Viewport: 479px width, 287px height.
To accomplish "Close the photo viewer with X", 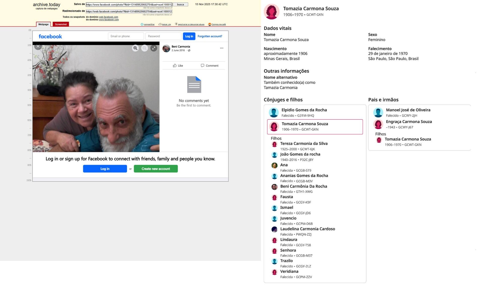I will [38, 46].
